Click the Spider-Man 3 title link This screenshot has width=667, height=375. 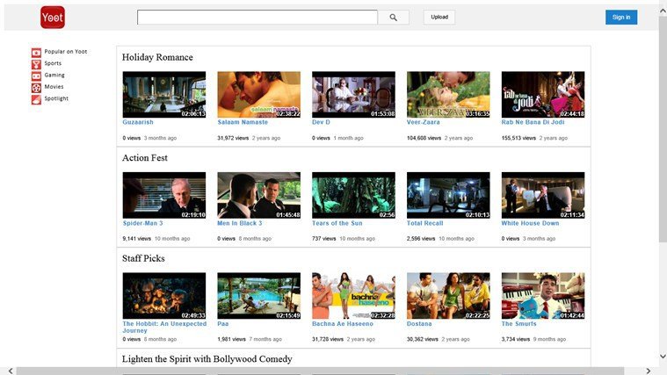(x=142, y=223)
